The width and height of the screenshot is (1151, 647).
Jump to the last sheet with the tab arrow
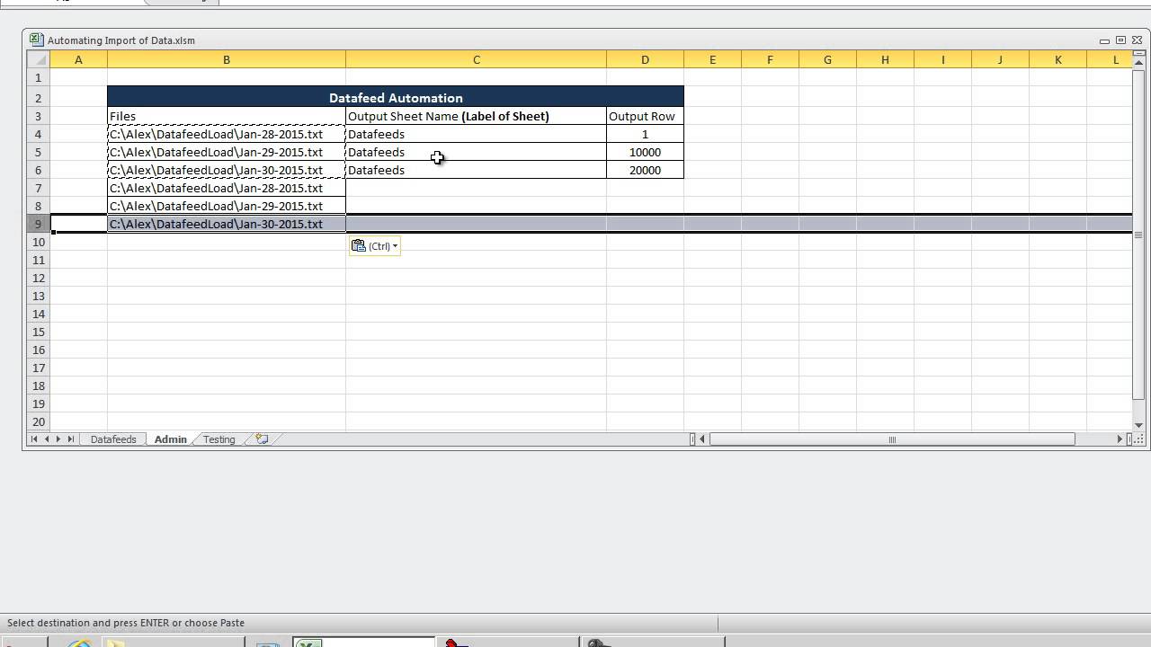click(71, 439)
